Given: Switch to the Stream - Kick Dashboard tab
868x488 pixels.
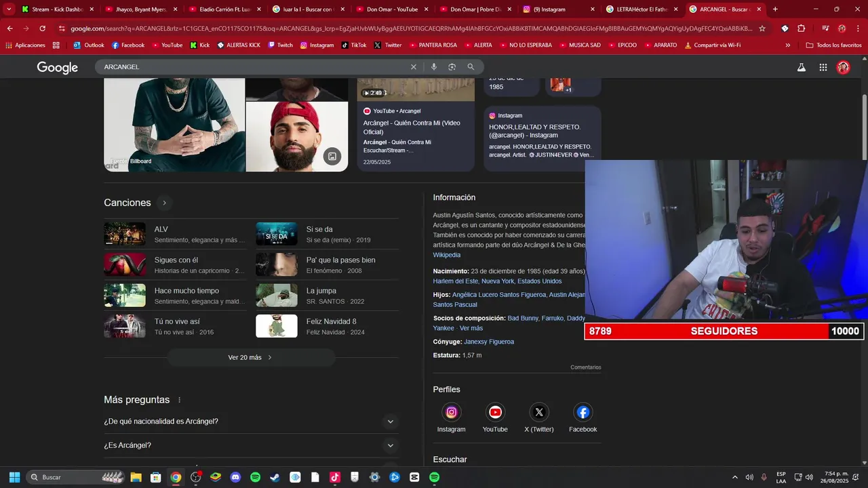Looking at the screenshot, I should pos(56,9).
